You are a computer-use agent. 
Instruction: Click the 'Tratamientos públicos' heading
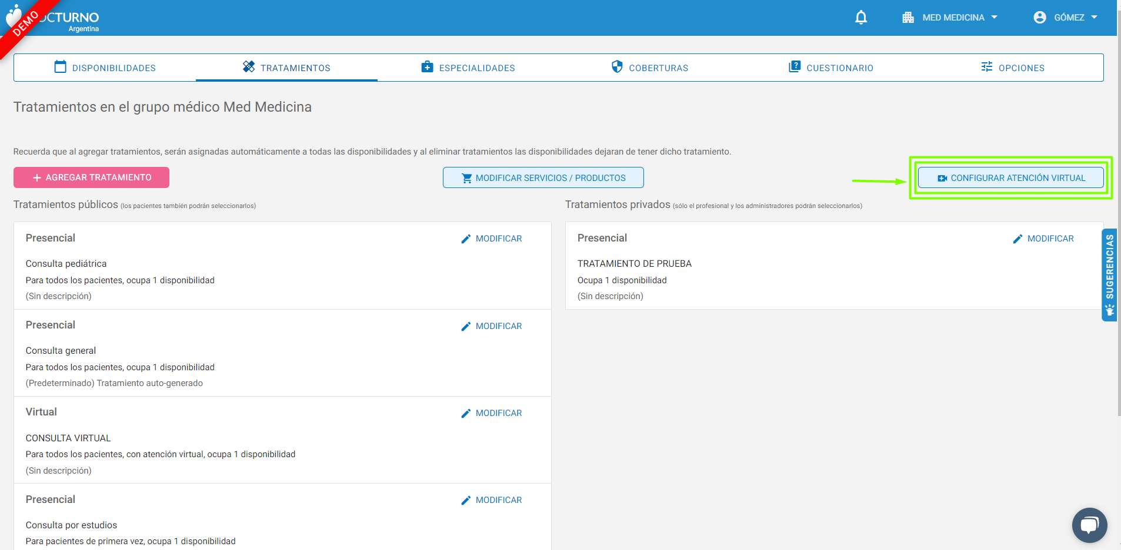click(66, 204)
